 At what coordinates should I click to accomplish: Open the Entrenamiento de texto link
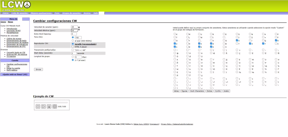tap(17, 40)
